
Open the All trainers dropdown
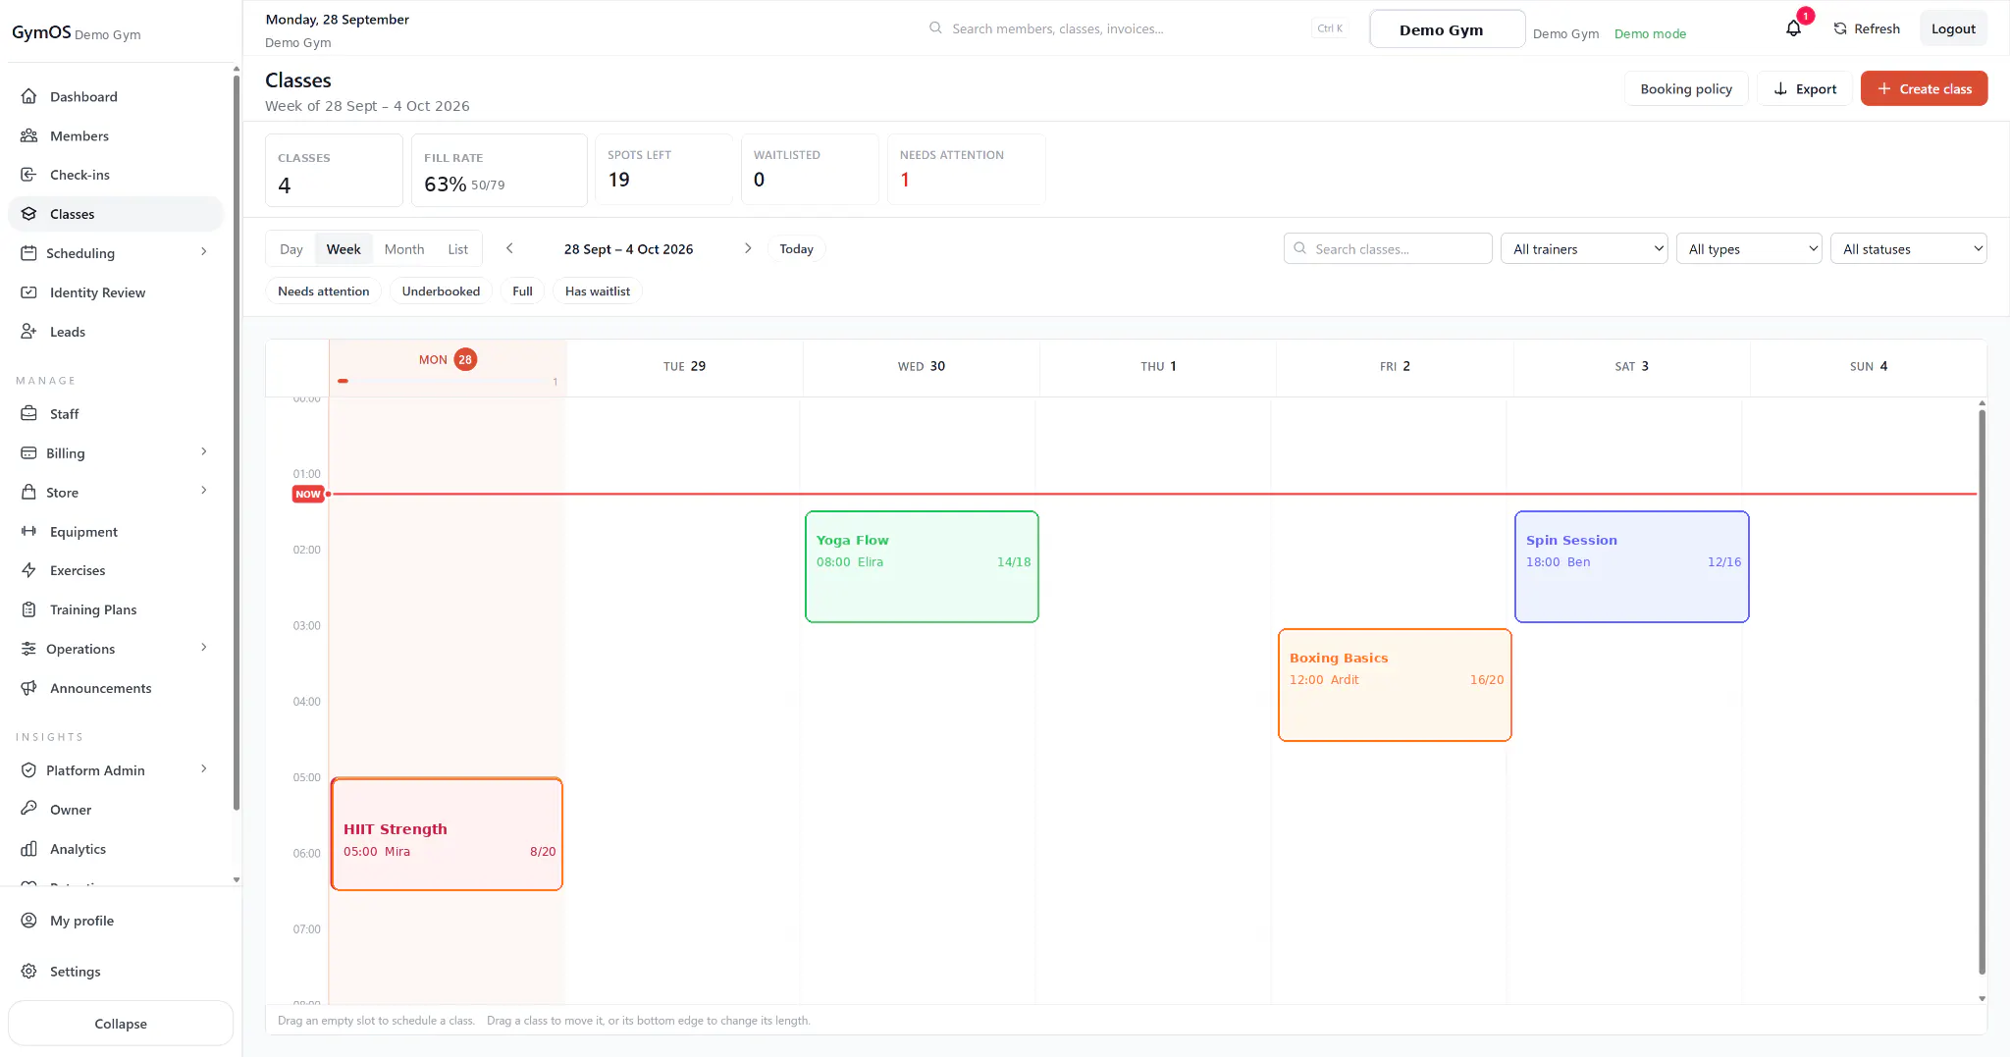click(x=1584, y=249)
